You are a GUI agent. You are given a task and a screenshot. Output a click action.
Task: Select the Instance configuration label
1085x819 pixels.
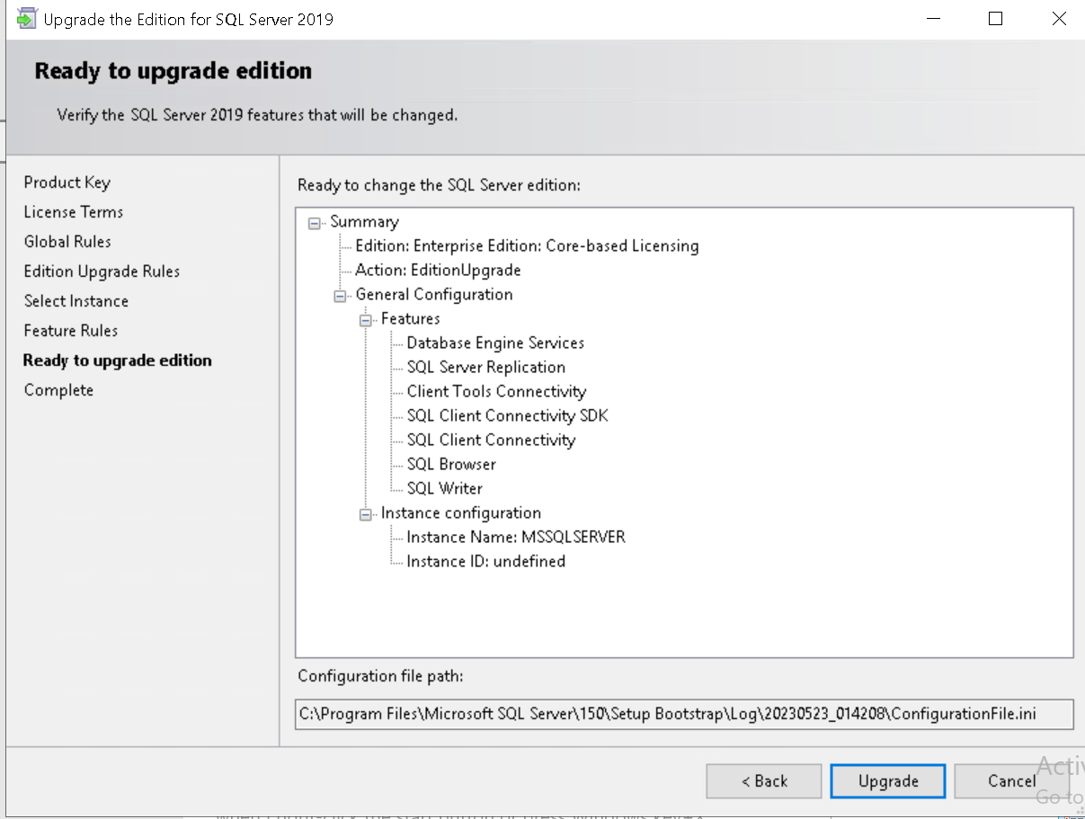click(x=461, y=513)
